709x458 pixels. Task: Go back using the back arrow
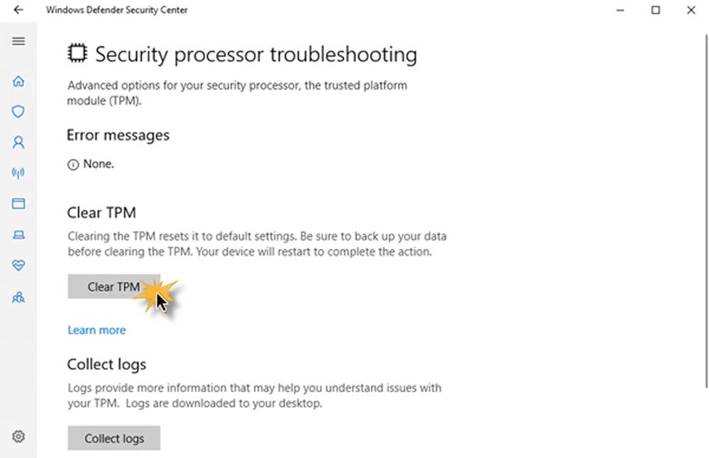tap(18, 10)
